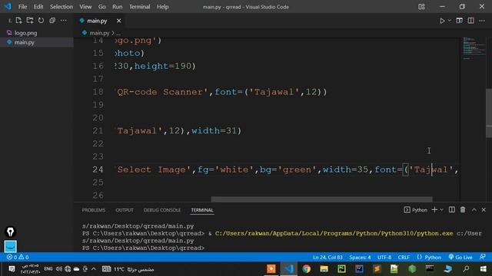Image resolution: width=492 pixels, height=276 pixels.
Task: Click the VS Code taskbar icon
Action: click(289, 269)
